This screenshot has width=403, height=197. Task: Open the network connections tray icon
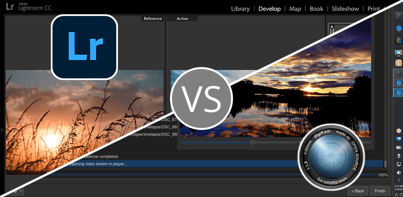click(x=399, y=164)
